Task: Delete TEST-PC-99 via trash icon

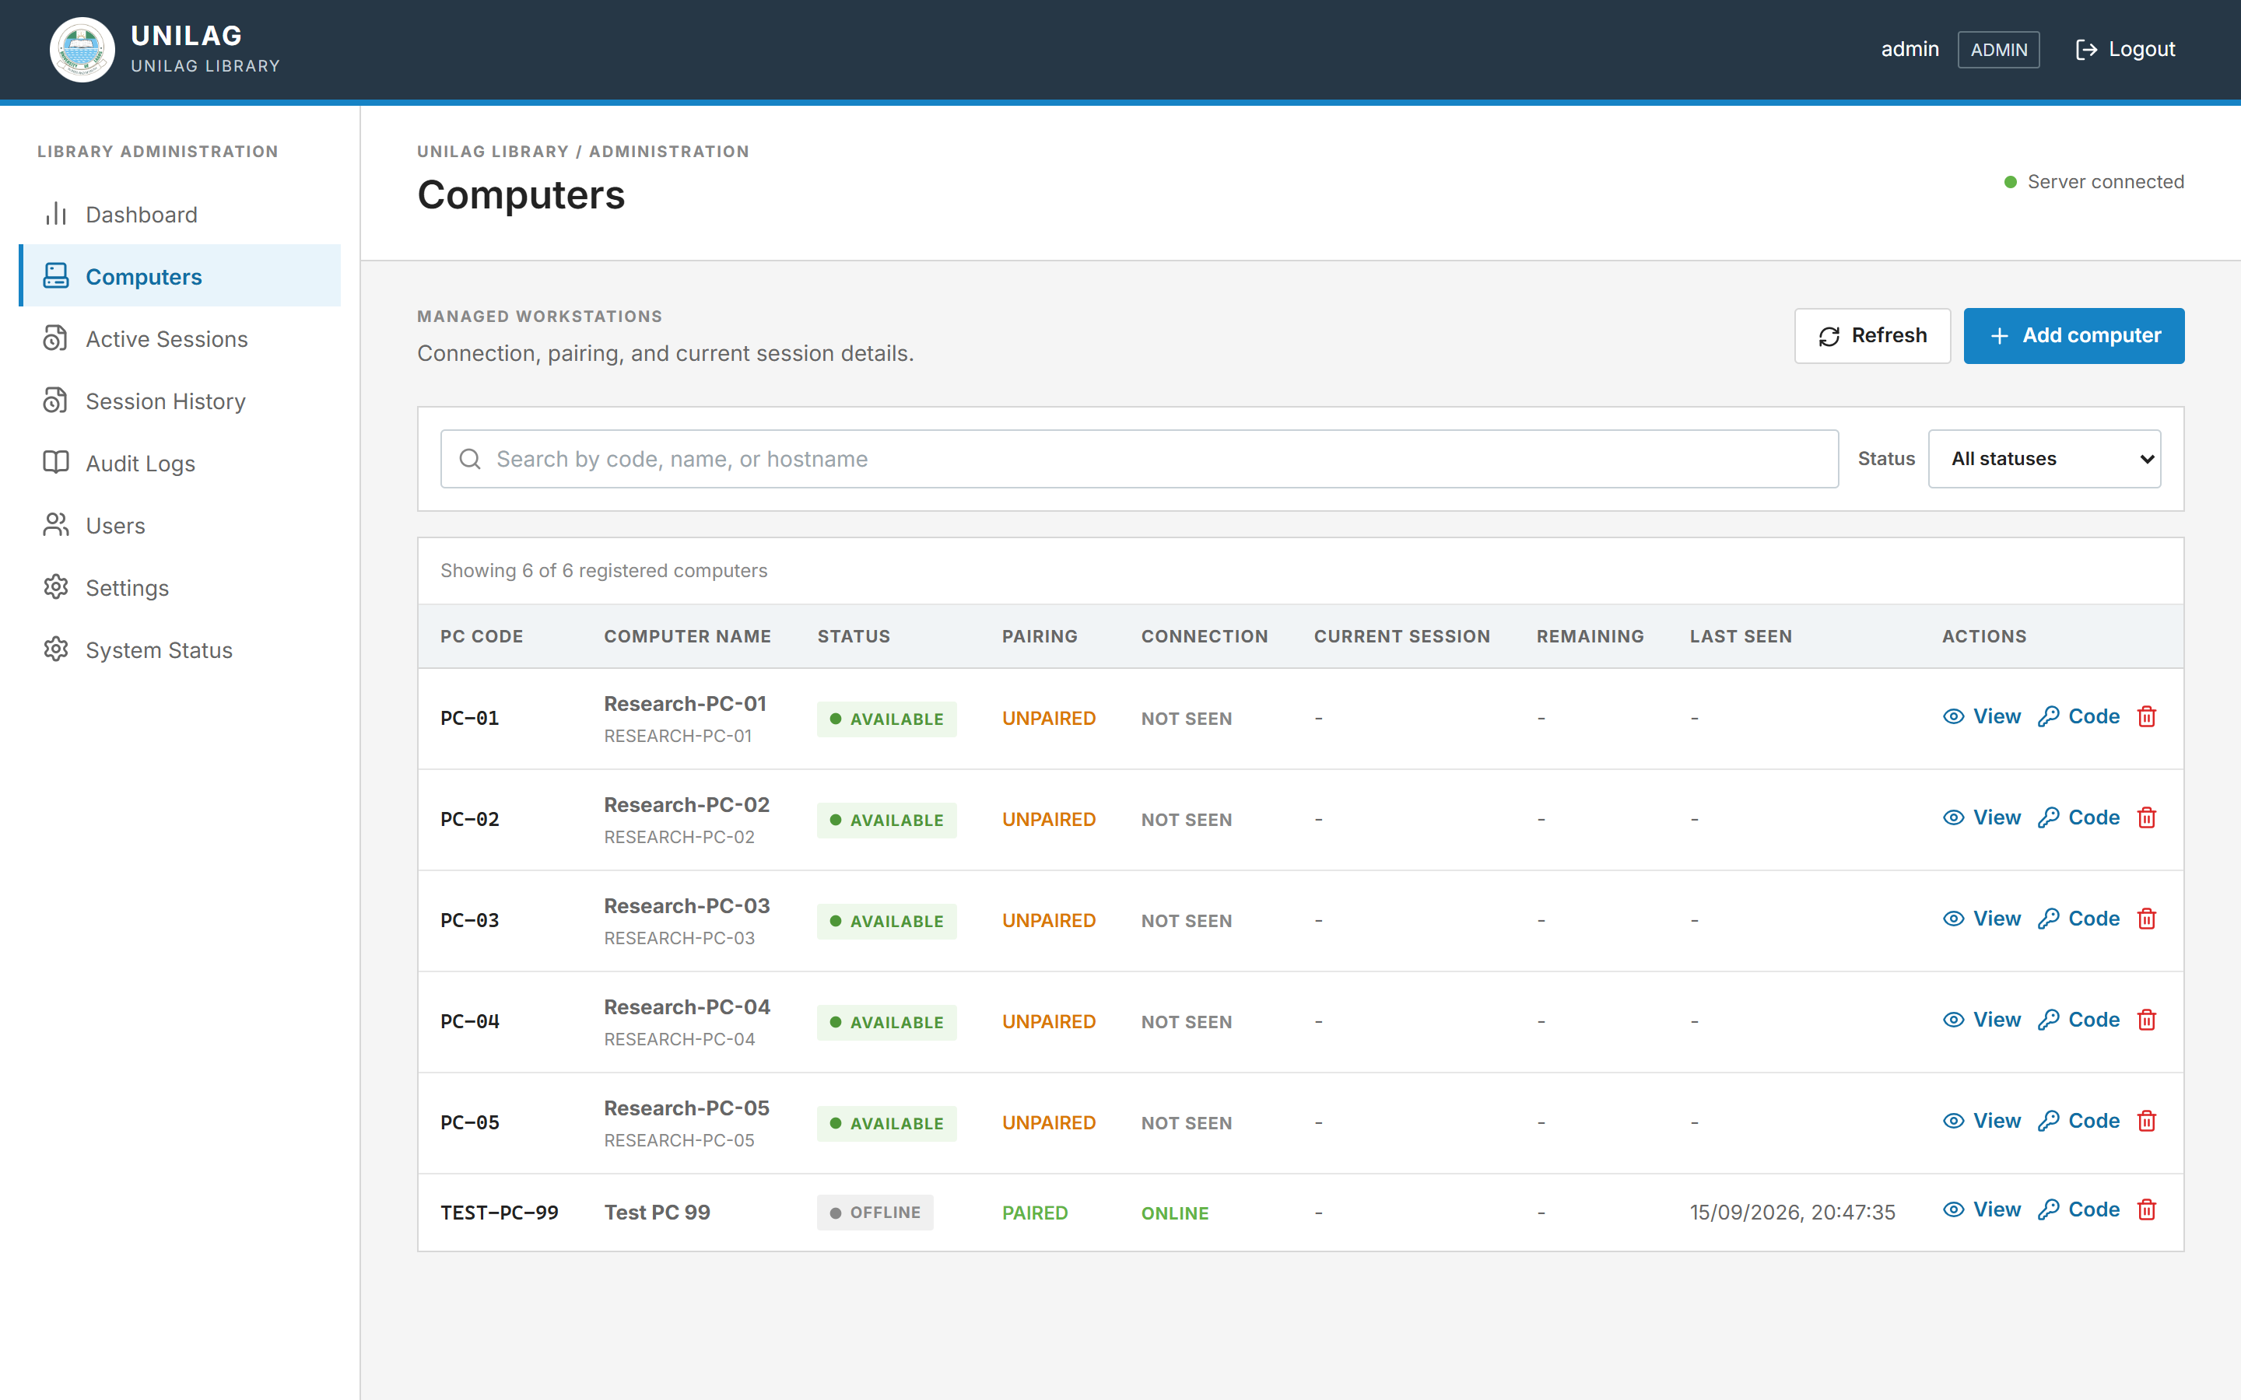Action: pos(2147,1209)
